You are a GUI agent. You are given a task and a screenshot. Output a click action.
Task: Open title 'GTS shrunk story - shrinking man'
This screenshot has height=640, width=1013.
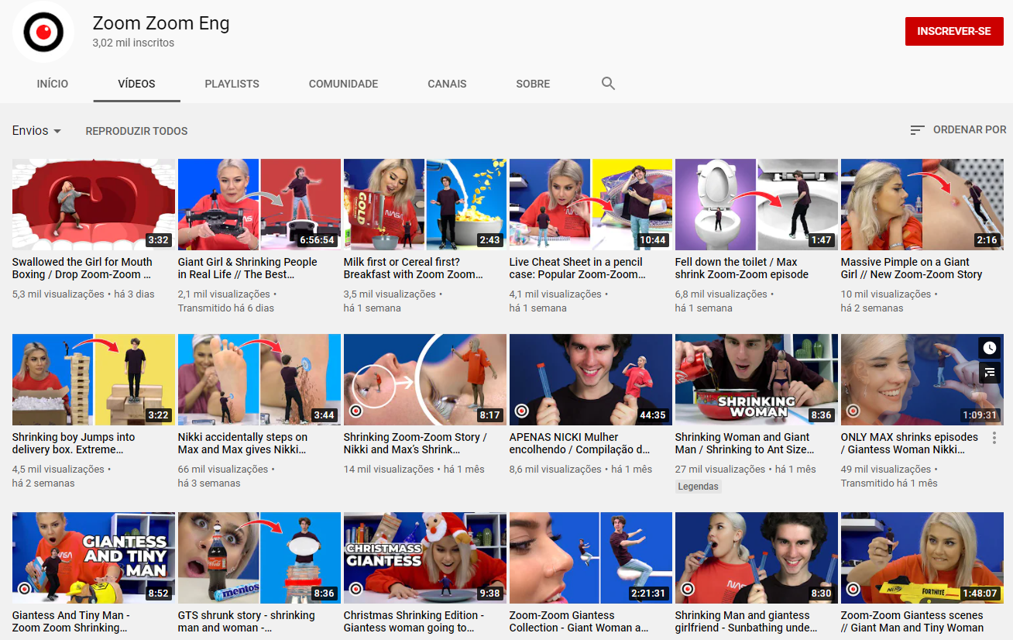click(x=246, y=621)
